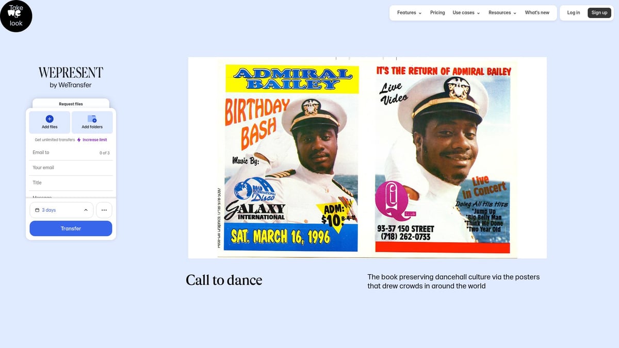The image size is (619, 348).
Task: Open the Call to dance article headline
Action: tap(224, 280)
